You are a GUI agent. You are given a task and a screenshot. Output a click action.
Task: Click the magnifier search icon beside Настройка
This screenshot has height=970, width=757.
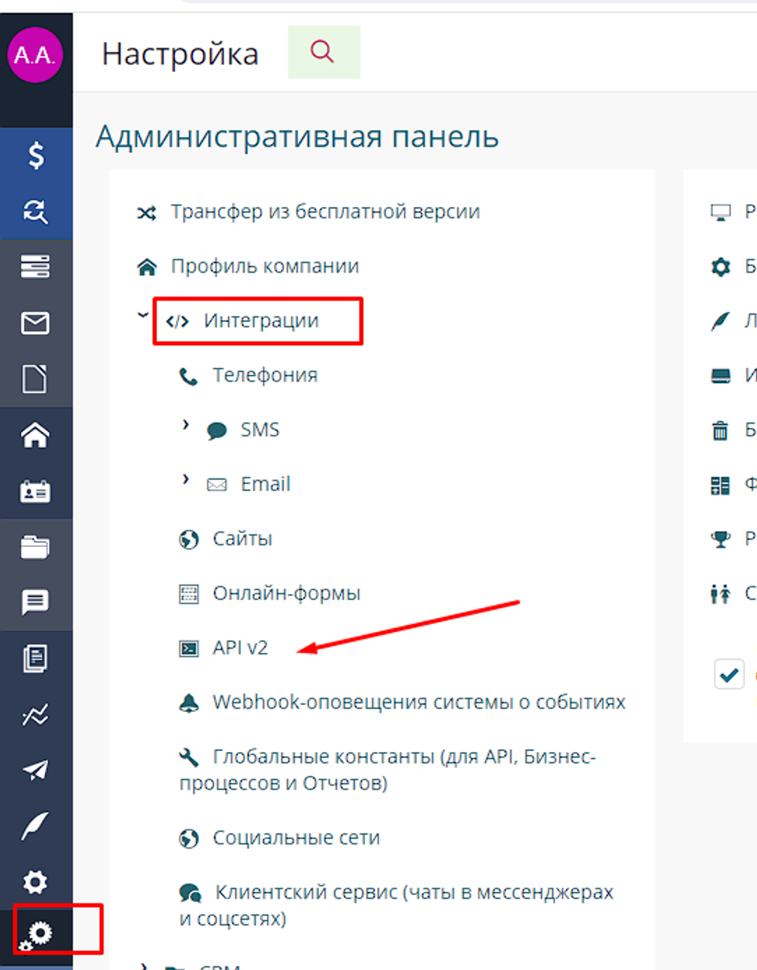[323, 52]
